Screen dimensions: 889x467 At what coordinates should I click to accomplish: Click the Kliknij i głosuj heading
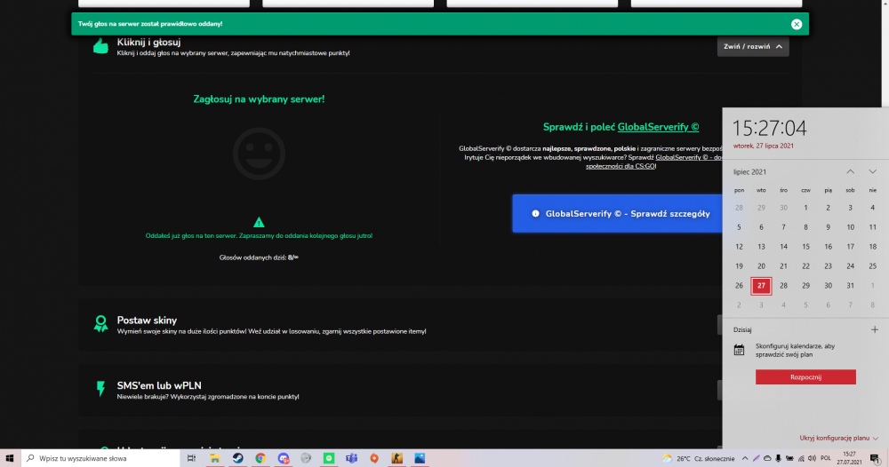(148, 43)
